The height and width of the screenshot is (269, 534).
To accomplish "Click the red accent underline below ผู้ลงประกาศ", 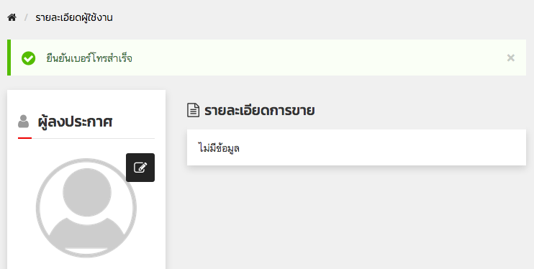I will point(25,138).
